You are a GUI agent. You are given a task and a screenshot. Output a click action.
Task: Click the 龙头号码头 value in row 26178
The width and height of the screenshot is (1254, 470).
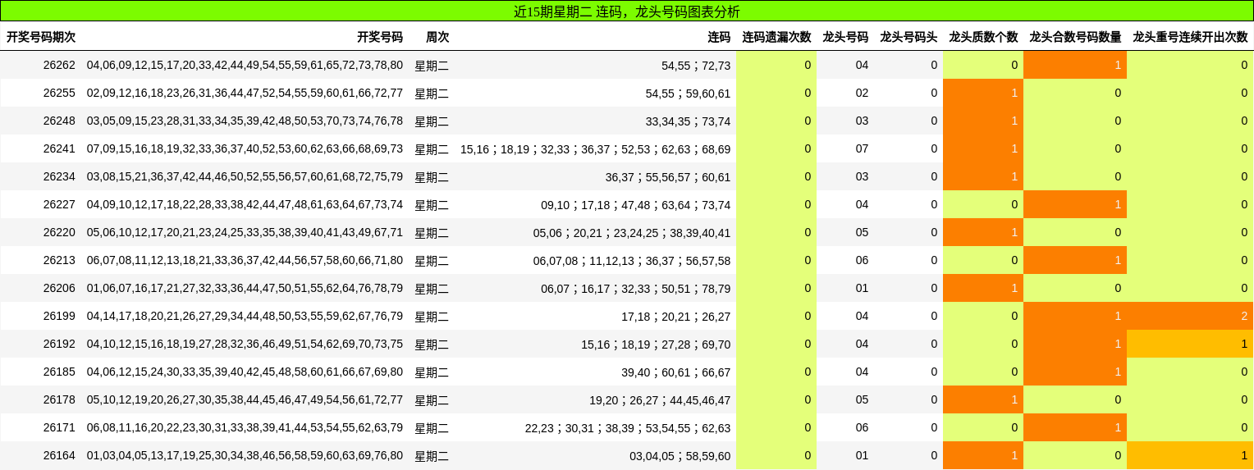pos(934,399)
